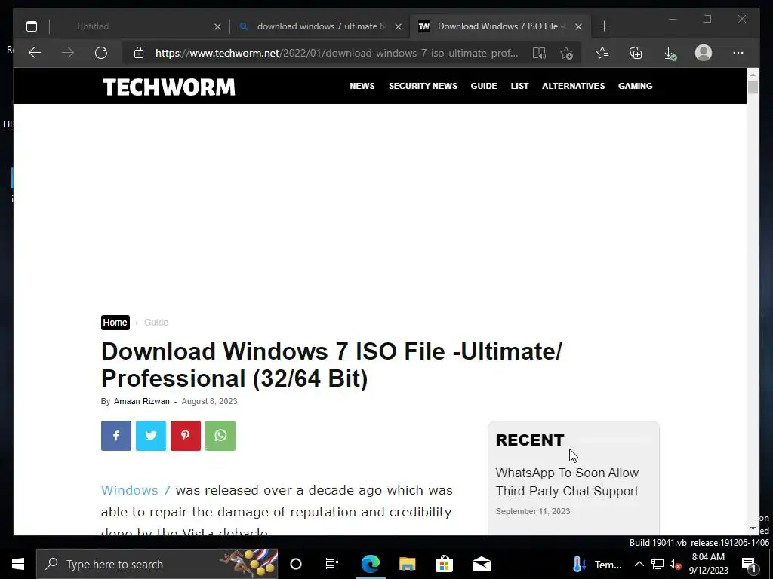This screenshot has height=579, width=773.
Task: Open the browser profile avatar
Action: 704,53
